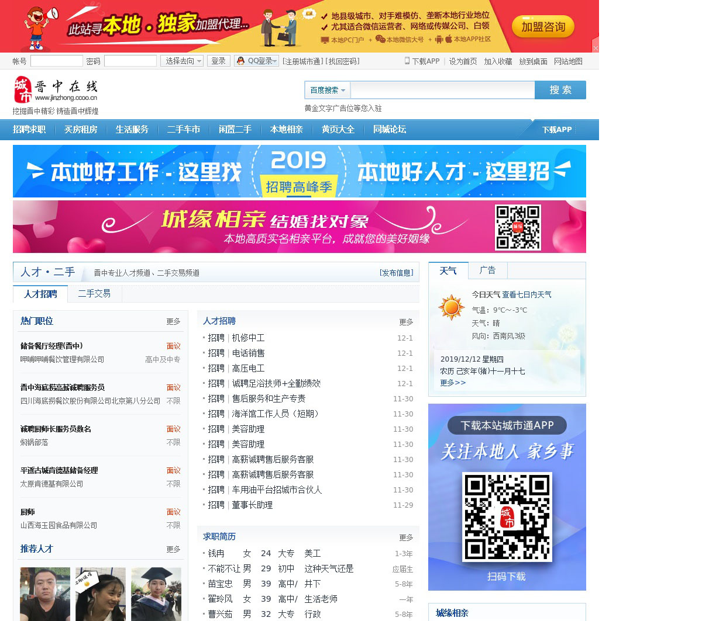The image size is (702, 621).
Task: Click the 加入收藏 link
Action: (x=498, y=61)
